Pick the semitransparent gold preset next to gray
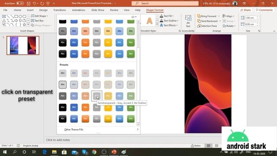This screenshot has width=277, height=156. (108, 96)
